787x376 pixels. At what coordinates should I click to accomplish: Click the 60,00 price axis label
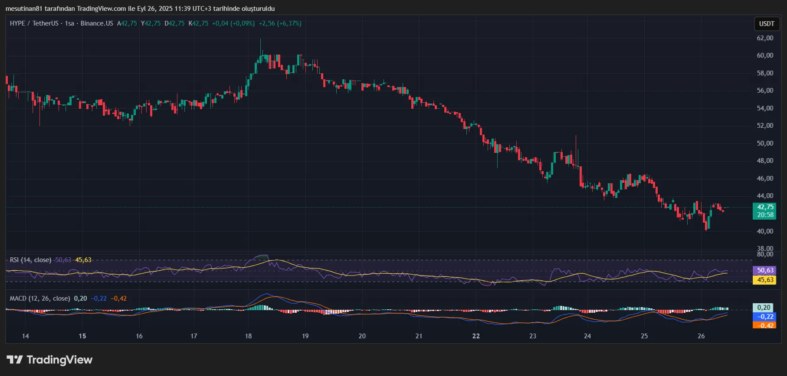[765, 55]
